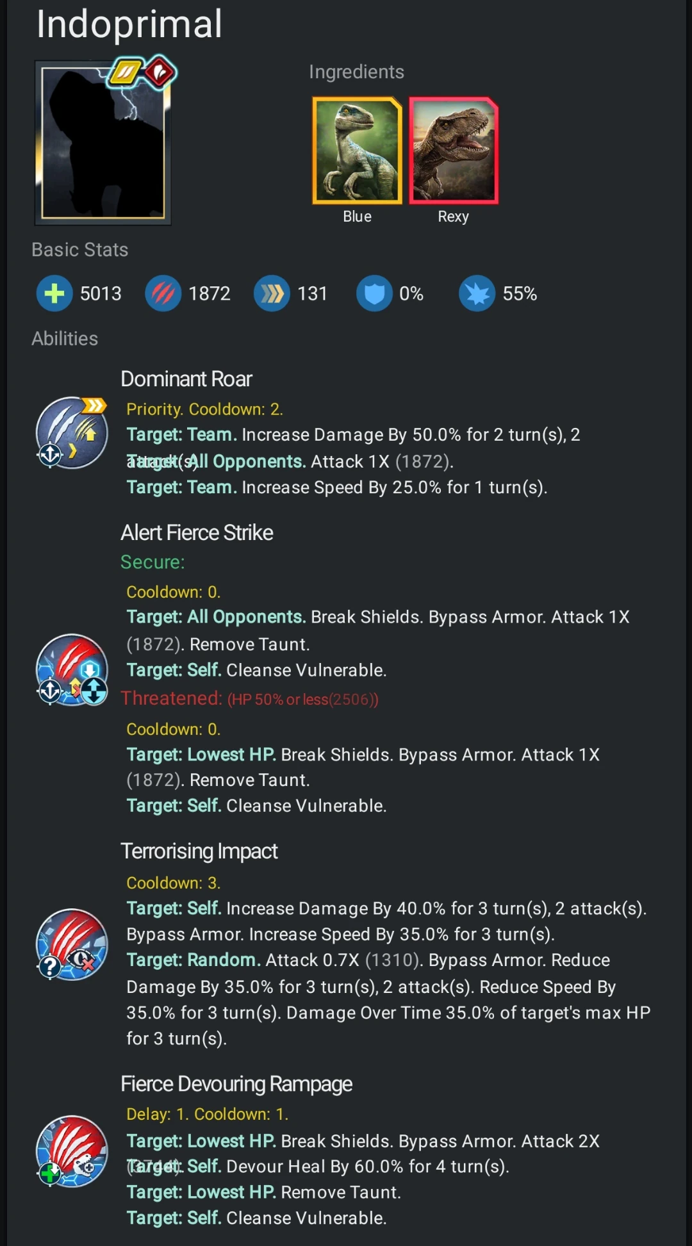Click the Abilities section label

[65, 338]
